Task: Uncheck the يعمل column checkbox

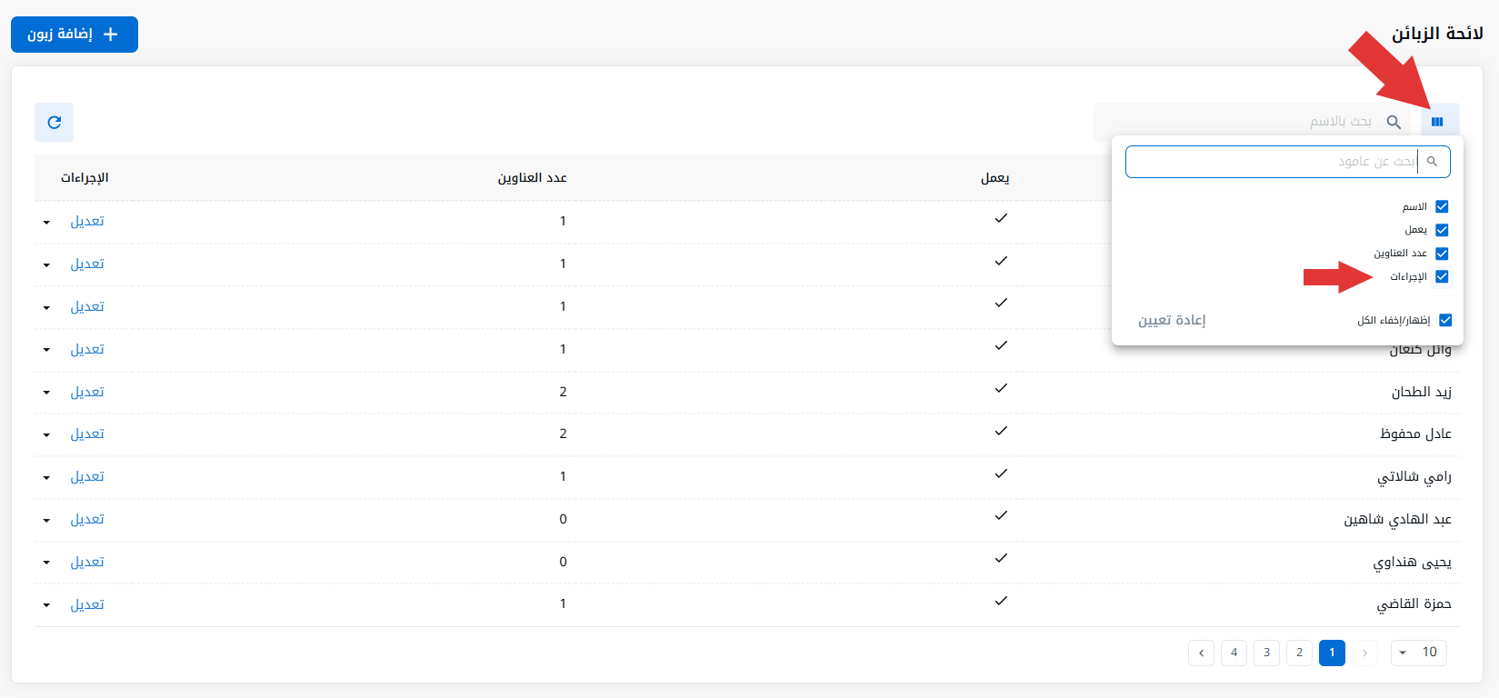Action: point(1442,230)
